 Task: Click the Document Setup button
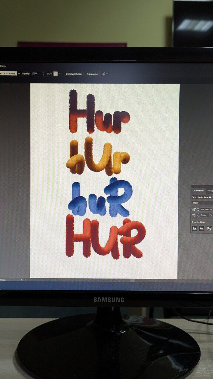coord(74,74)
